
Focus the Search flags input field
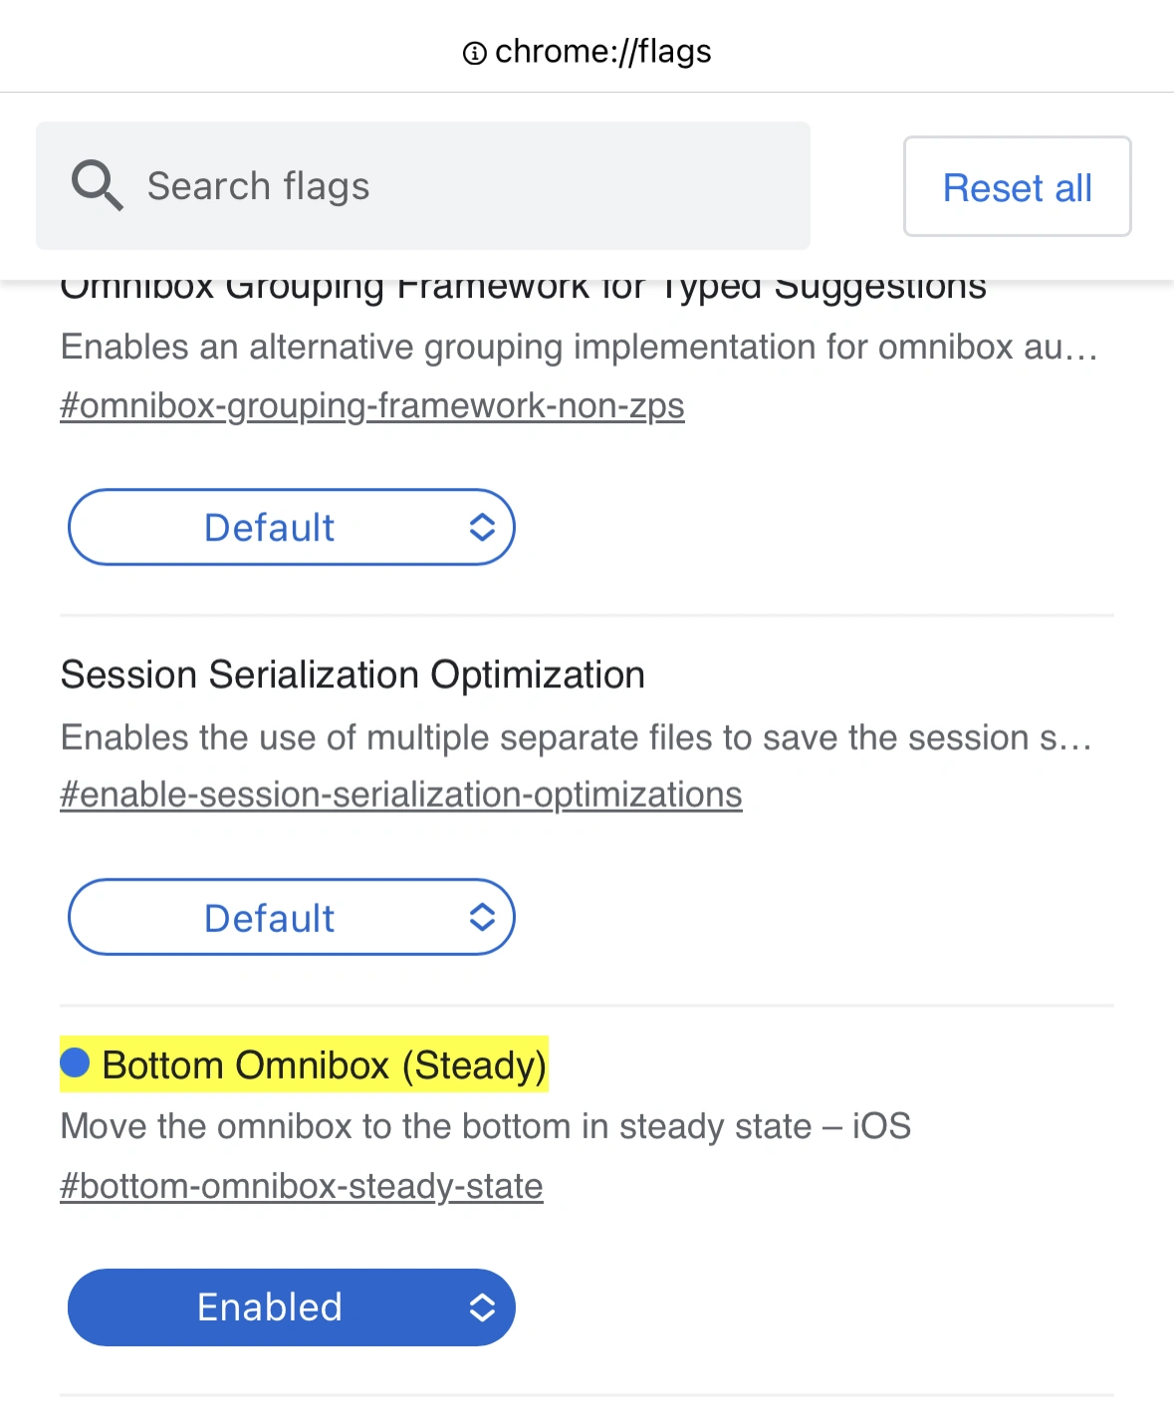click(423, 186)
